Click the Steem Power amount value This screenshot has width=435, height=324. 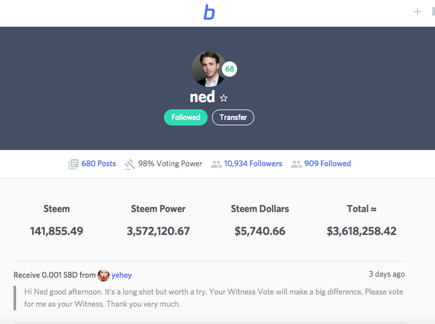pyautogui.click(x=158, y=231)
